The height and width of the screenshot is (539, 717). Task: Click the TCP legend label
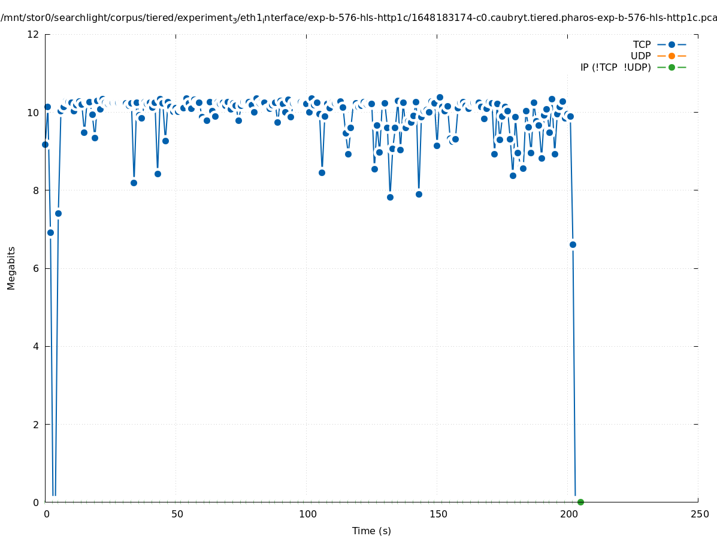[x=642, y=44]
